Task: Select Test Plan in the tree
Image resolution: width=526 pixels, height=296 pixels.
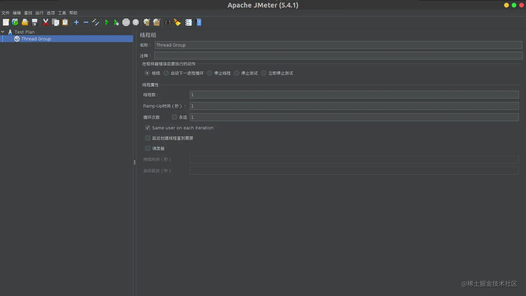Action: click(24, 32)
